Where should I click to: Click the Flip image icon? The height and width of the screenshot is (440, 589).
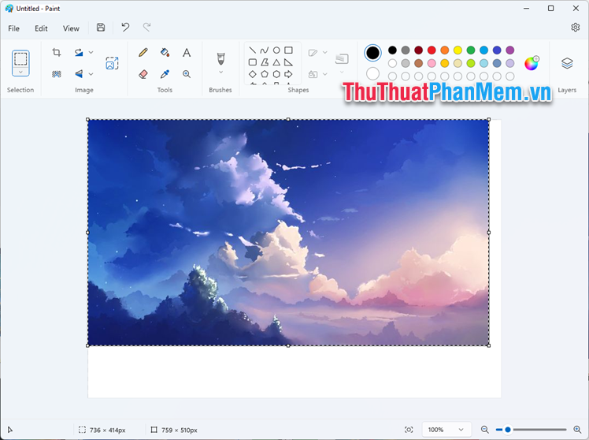pos(79,74)
